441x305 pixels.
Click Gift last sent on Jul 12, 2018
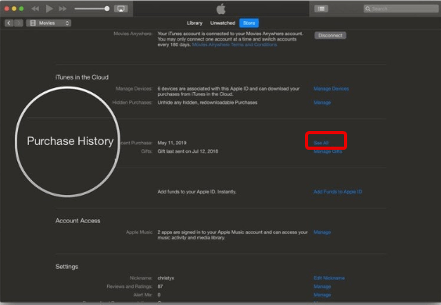(x=188, y=151)
